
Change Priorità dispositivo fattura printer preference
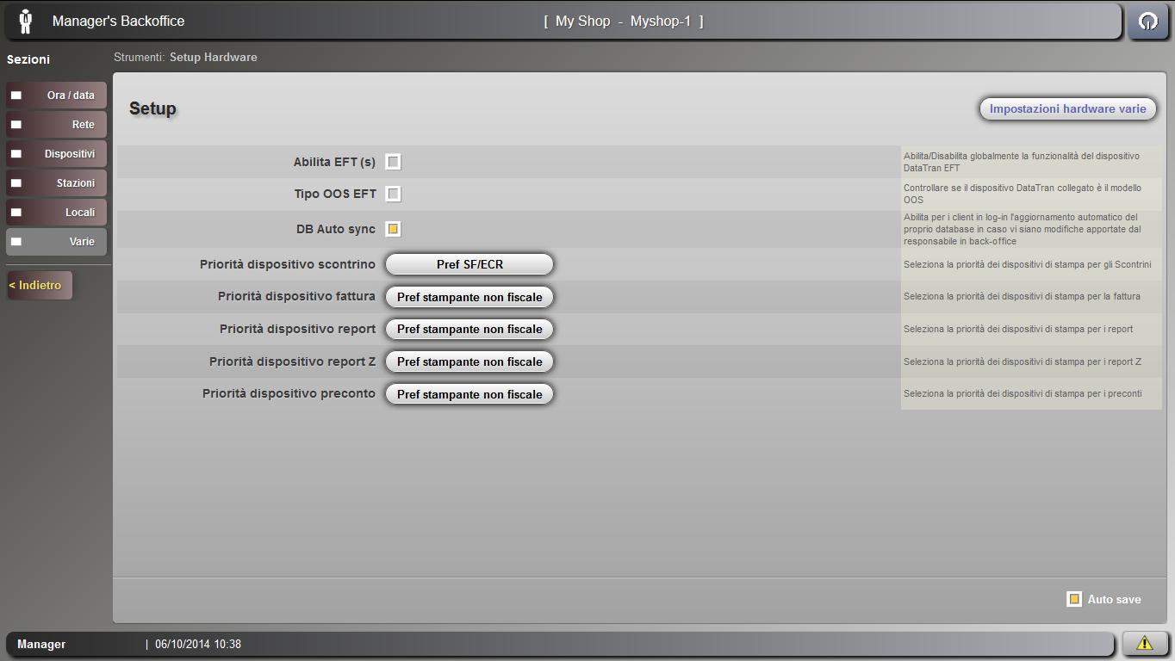[x=469, y=297]
